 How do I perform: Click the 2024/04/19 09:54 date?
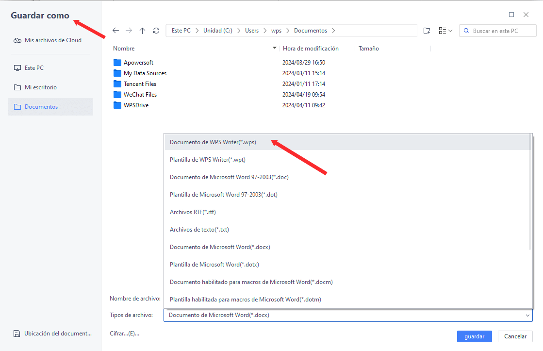pyautogui.click(x=304, y=95)
